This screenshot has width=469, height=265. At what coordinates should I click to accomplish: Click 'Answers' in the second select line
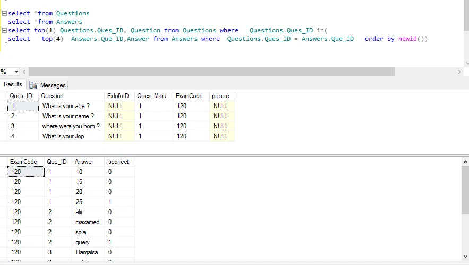69,22
